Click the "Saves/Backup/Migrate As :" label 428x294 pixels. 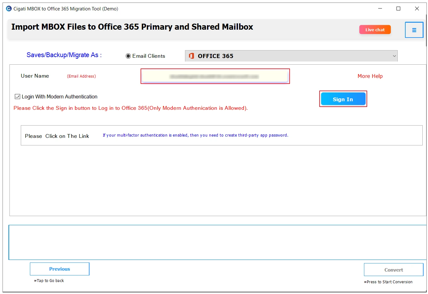click(64, 55)
